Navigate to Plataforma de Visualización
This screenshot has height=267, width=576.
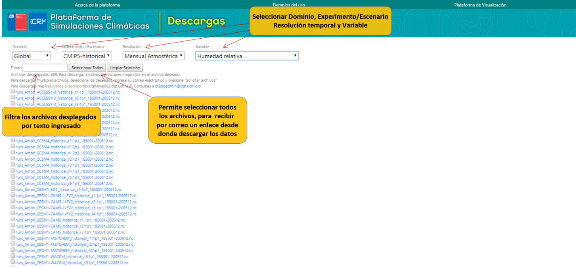point(480,5)
